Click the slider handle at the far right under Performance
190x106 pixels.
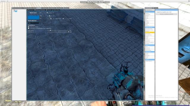[x=69, y=32]
